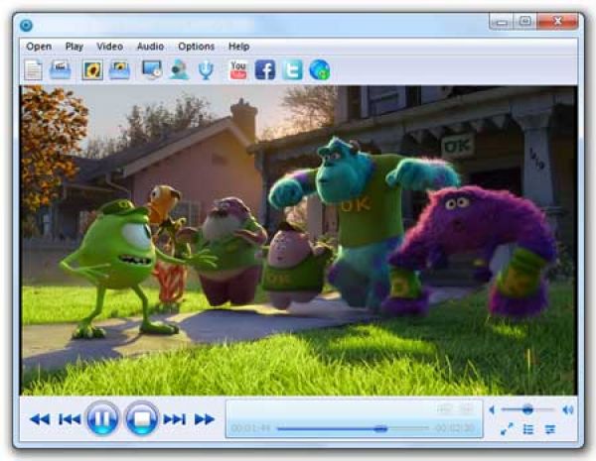Click the YouTube icon
Viewport: 596px width, 461px height.
point(238,69)
